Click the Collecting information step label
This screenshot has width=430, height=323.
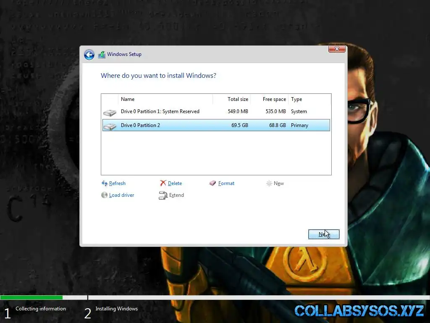41,309
